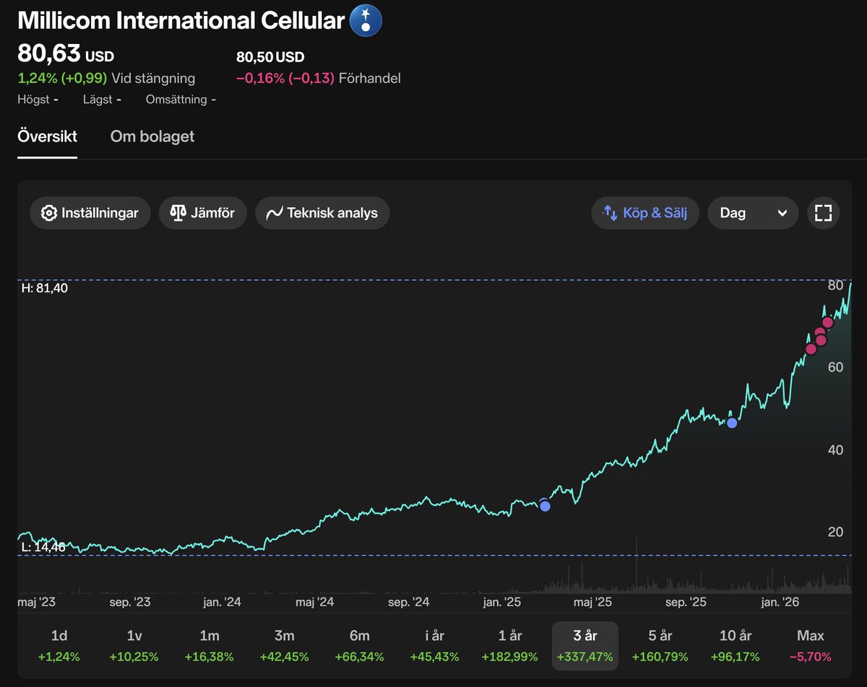The height and width of the screenshot is (687, 867).
Task: Select the i år time range
Action: [435, 645]
